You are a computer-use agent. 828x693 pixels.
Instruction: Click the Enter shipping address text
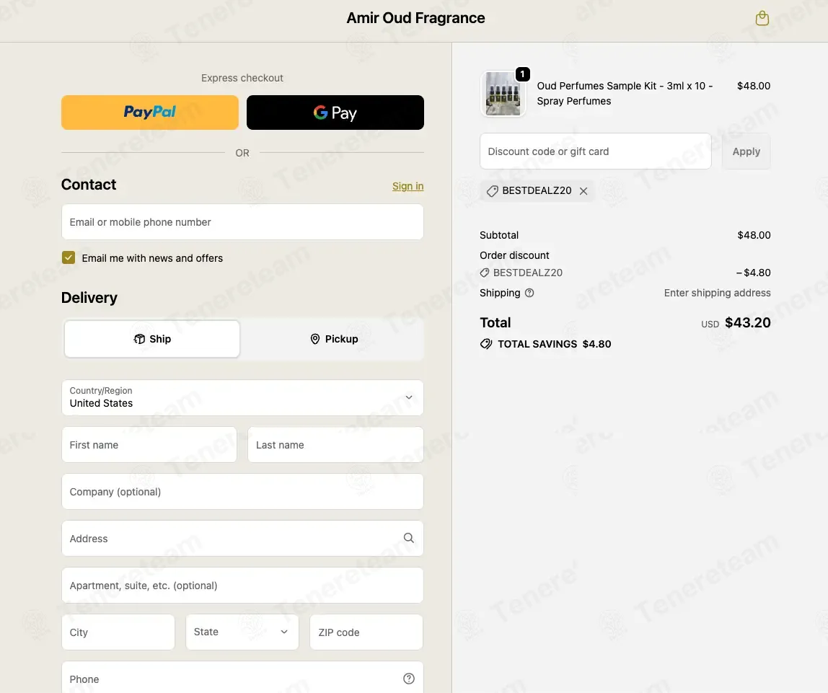717,293
